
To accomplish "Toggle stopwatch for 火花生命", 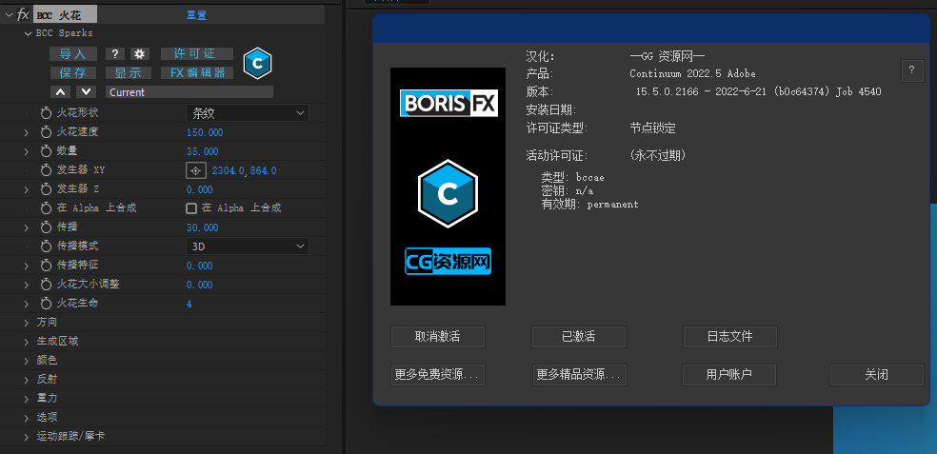I will pos(46,304).
